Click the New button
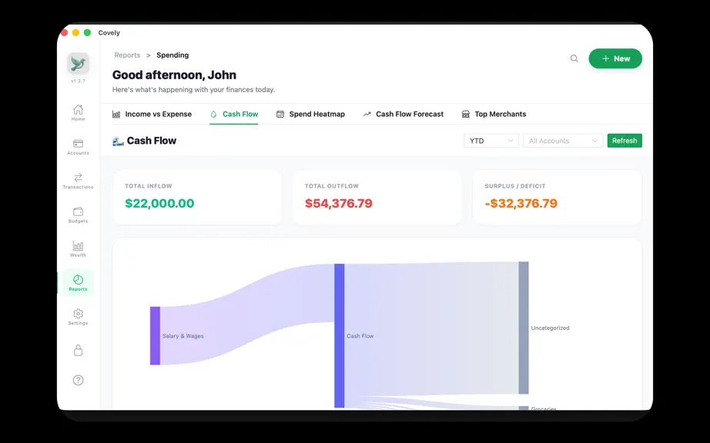 coord(615,58)
